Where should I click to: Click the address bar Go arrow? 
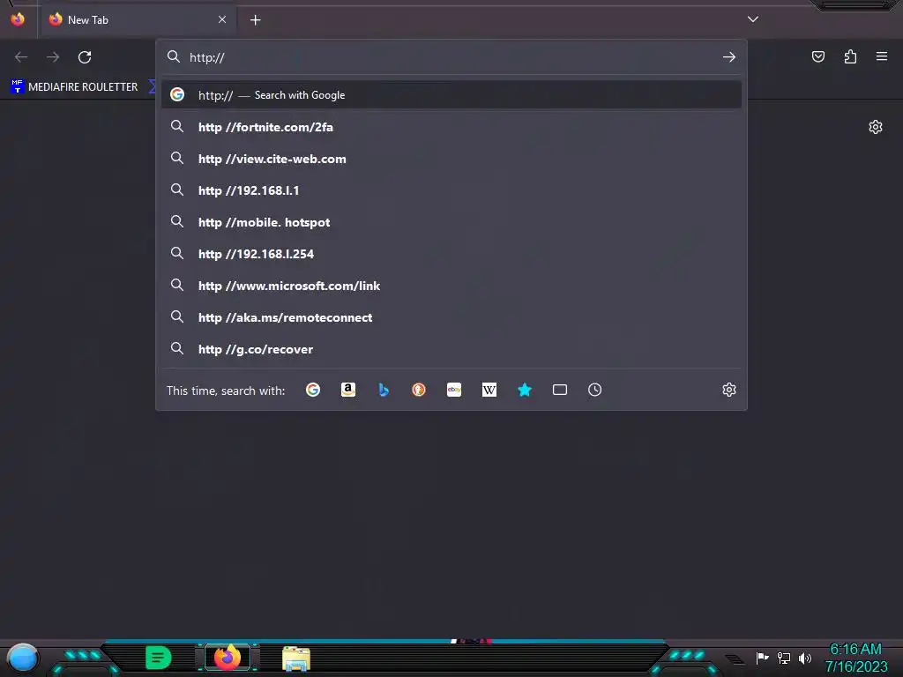coord(729,57)
